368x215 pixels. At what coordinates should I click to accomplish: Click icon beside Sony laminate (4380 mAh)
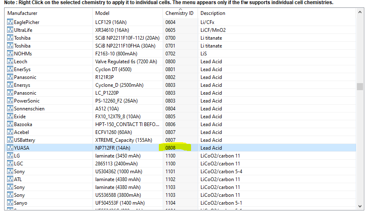click(x=10, y=187)
